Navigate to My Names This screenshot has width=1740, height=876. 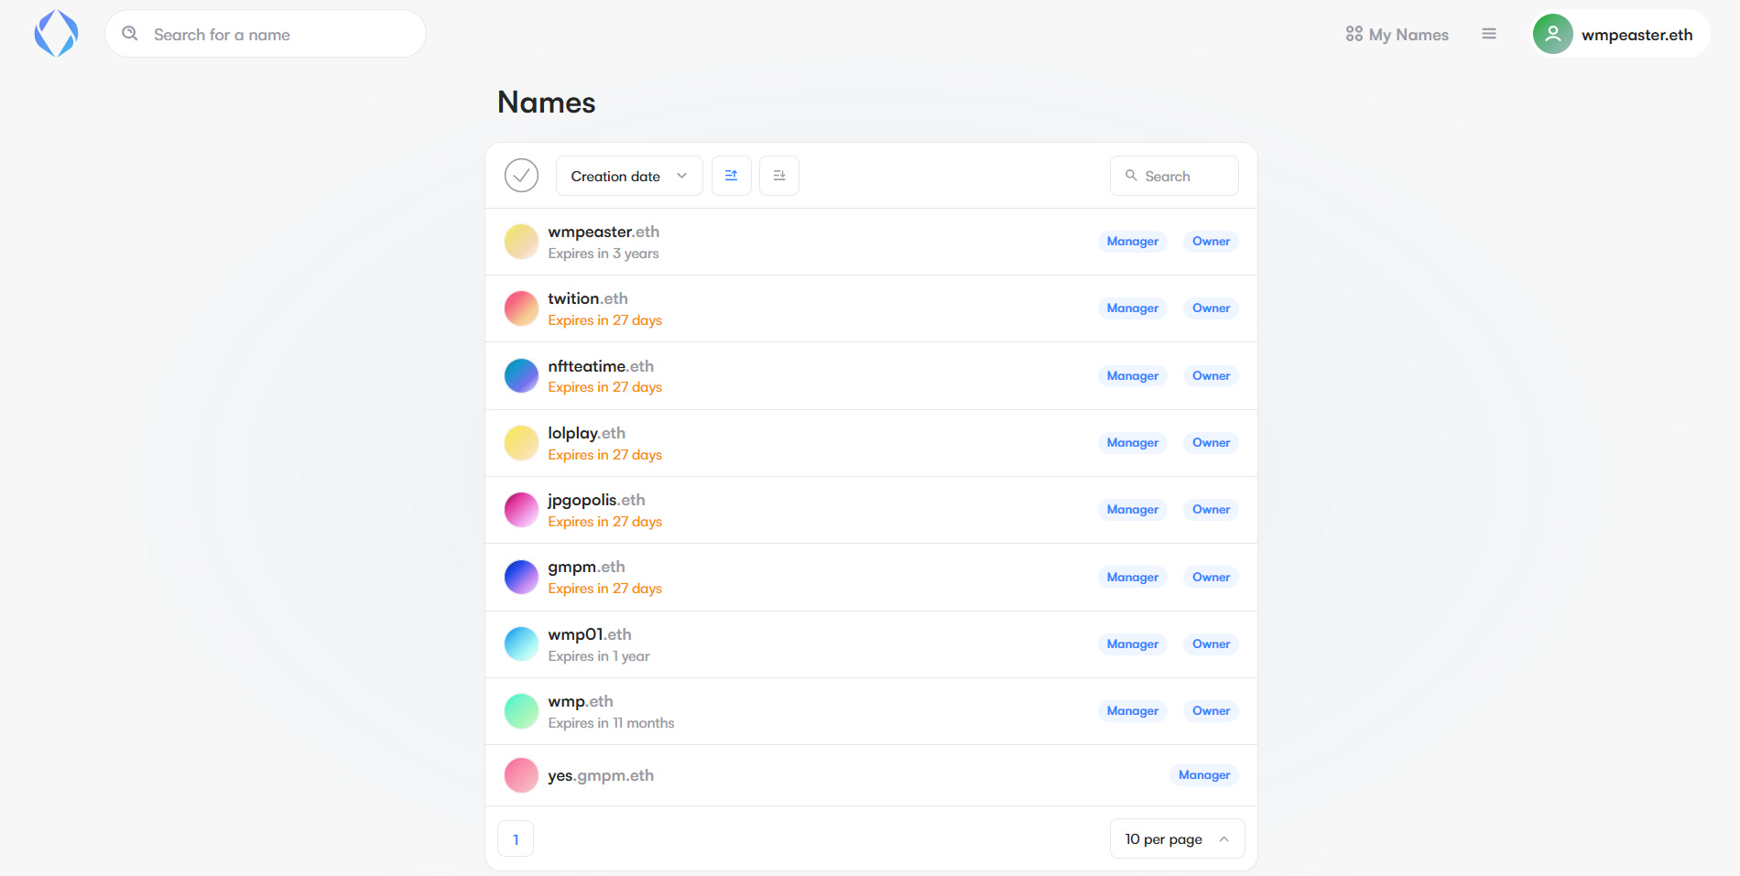click(x=1408, y=34)
